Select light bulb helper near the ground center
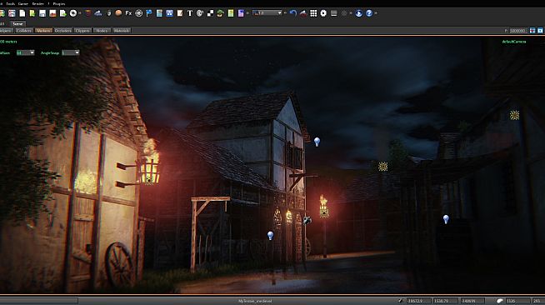 pos(270,236)
